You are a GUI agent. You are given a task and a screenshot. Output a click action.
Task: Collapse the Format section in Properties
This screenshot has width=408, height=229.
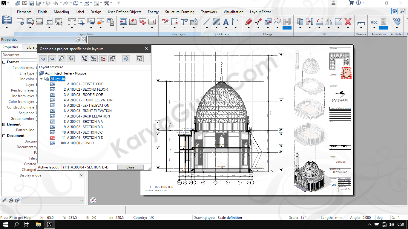[4, 62]
